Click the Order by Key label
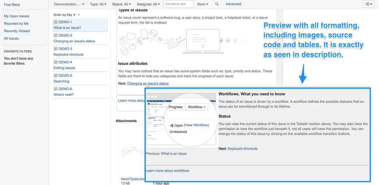The height and width of the screenshot is (185, 379). (x=63, y=15)
